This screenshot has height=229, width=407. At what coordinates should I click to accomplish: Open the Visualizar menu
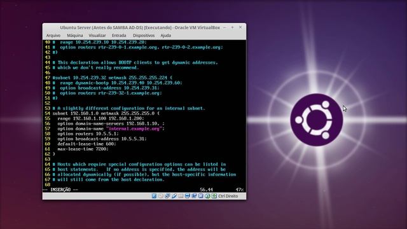[x=97, y=36]
